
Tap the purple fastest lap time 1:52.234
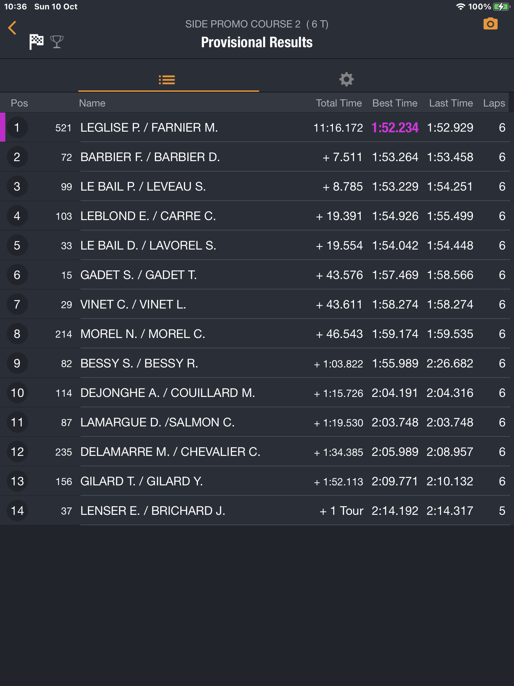395,128
